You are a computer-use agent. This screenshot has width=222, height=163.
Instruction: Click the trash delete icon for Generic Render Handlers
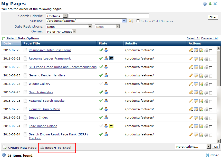206,76
